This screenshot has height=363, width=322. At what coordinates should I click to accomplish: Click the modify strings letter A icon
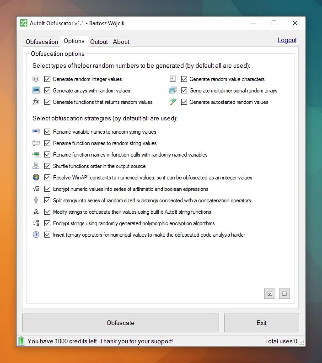(x=36, y=211)
